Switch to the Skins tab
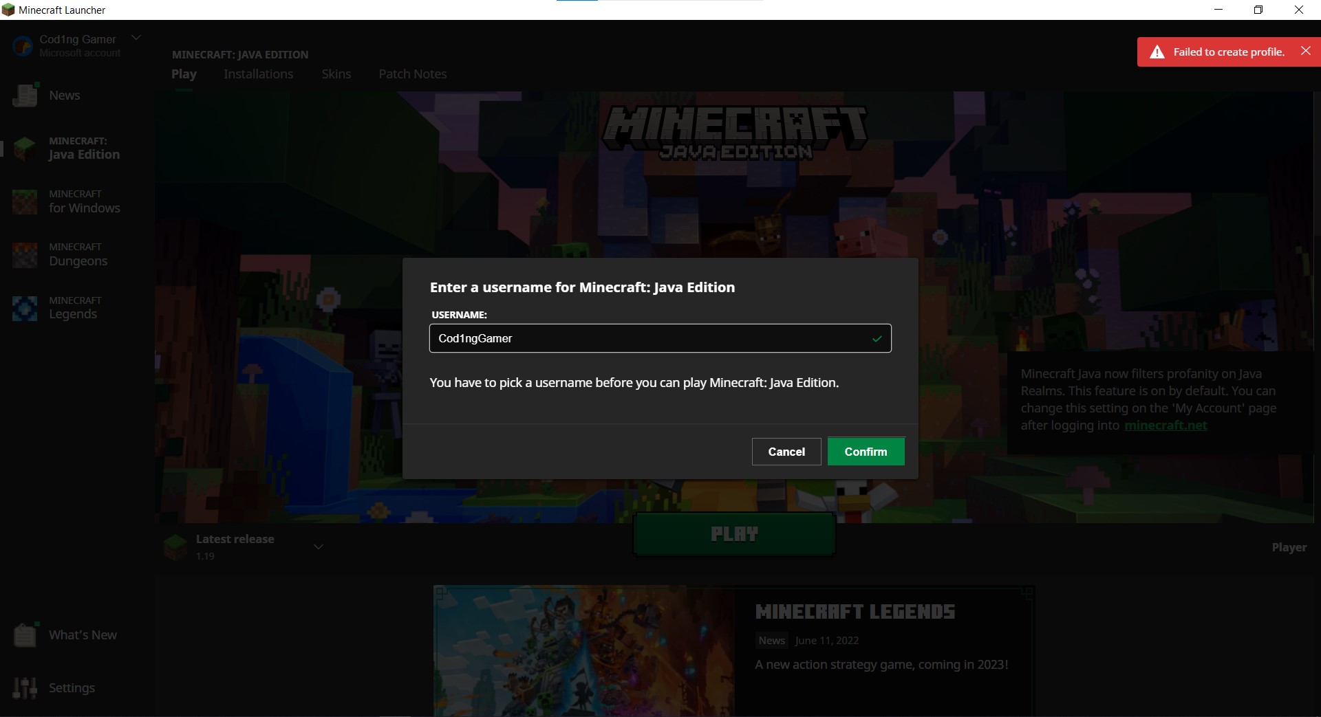The image size is (1321, 717). (x=336, y=74)
